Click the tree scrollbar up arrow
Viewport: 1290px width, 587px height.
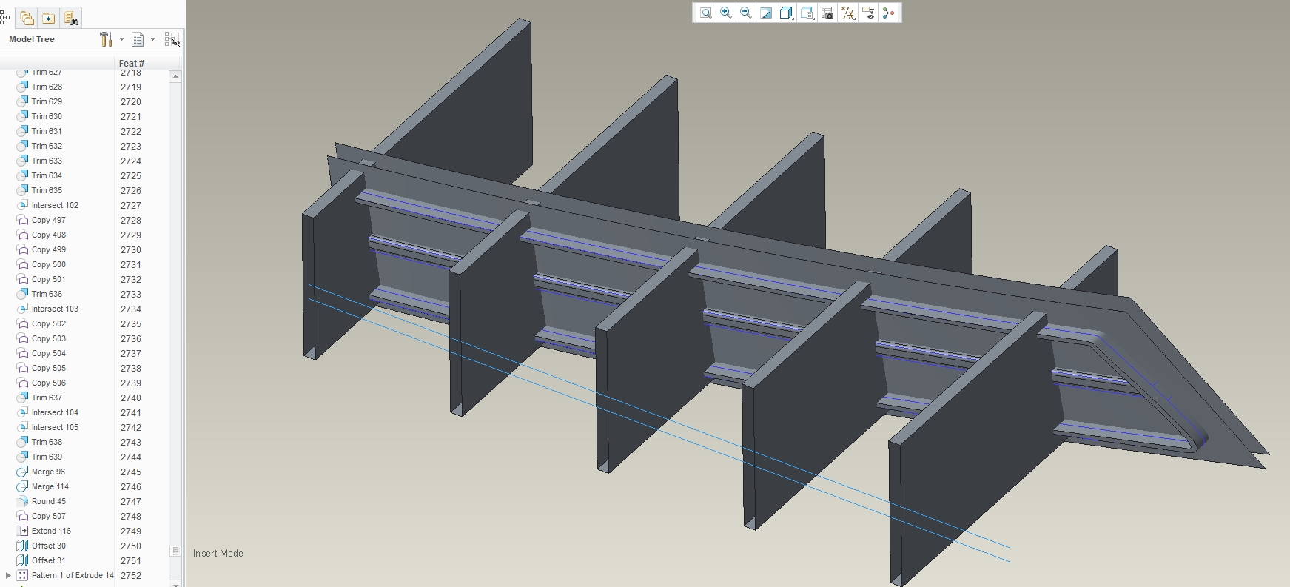[175, 76]
